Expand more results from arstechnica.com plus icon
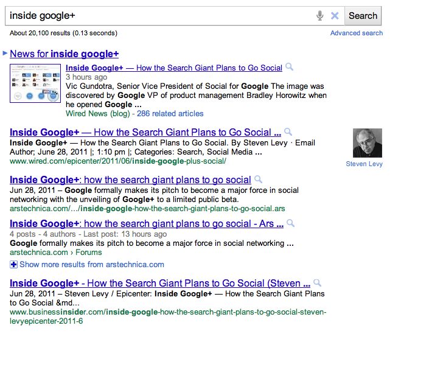 [14, 264]
